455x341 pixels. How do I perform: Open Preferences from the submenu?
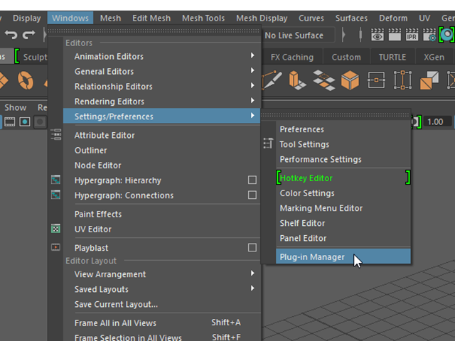pos(343,129)
